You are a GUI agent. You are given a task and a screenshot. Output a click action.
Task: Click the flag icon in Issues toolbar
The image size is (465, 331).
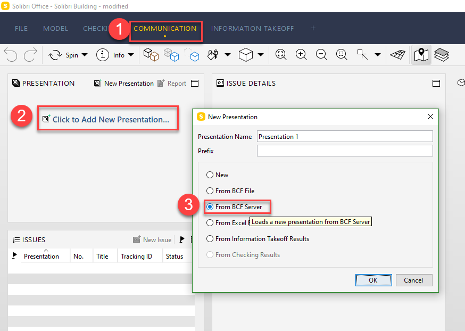point(182,239)
